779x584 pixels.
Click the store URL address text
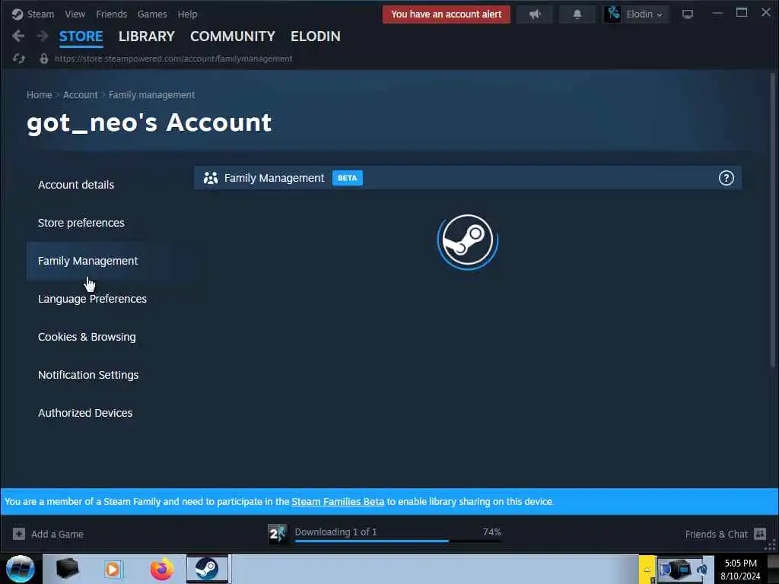pos(173,59)
